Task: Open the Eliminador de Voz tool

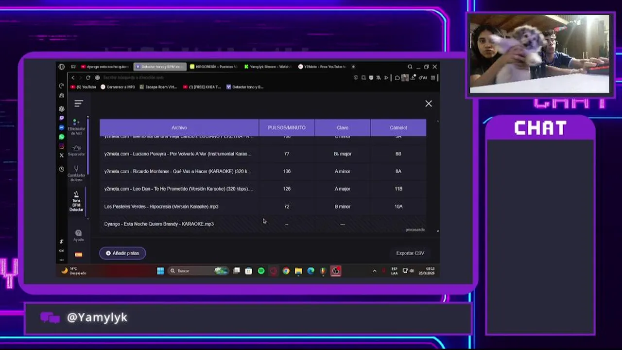Action: [x=76, y=127]
